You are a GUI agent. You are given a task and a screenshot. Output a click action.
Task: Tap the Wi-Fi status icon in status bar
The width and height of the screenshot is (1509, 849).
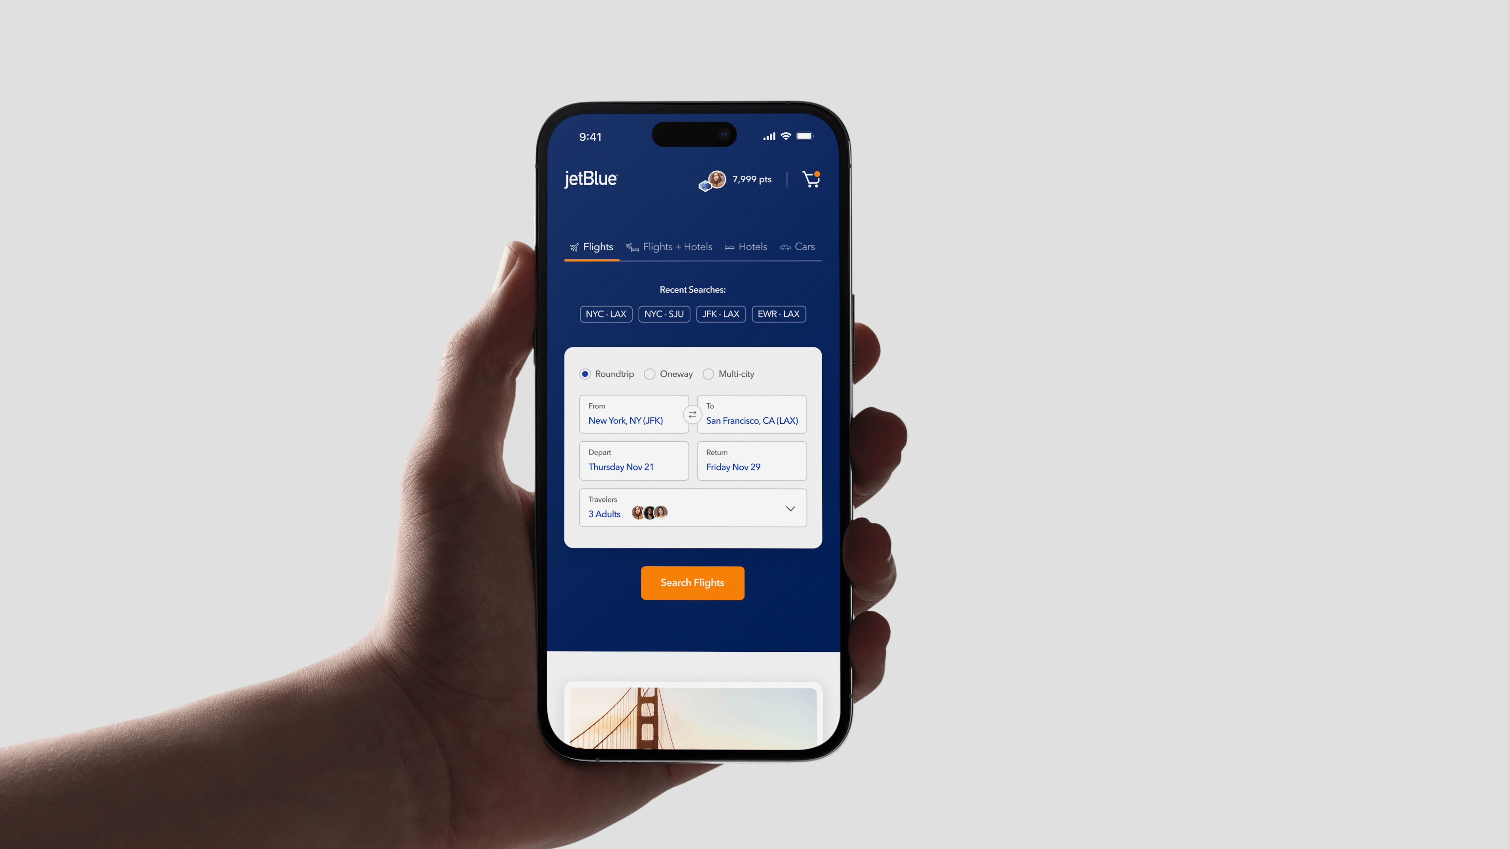click(x=785, y=136)
